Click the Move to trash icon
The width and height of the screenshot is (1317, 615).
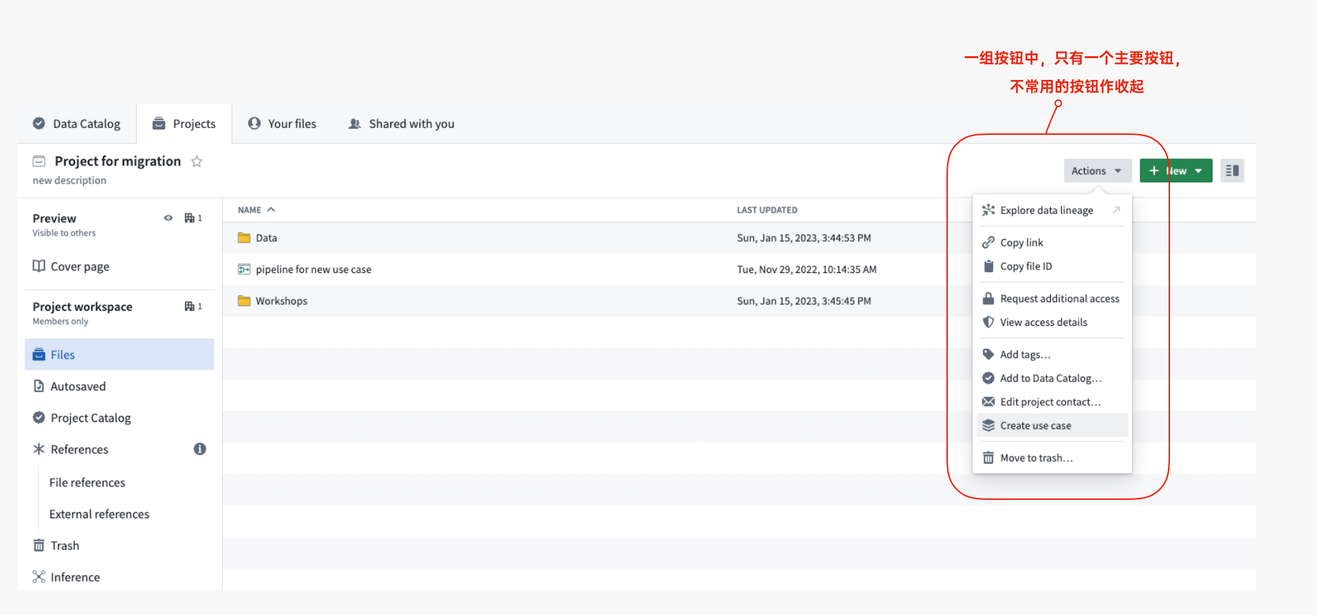988,458
